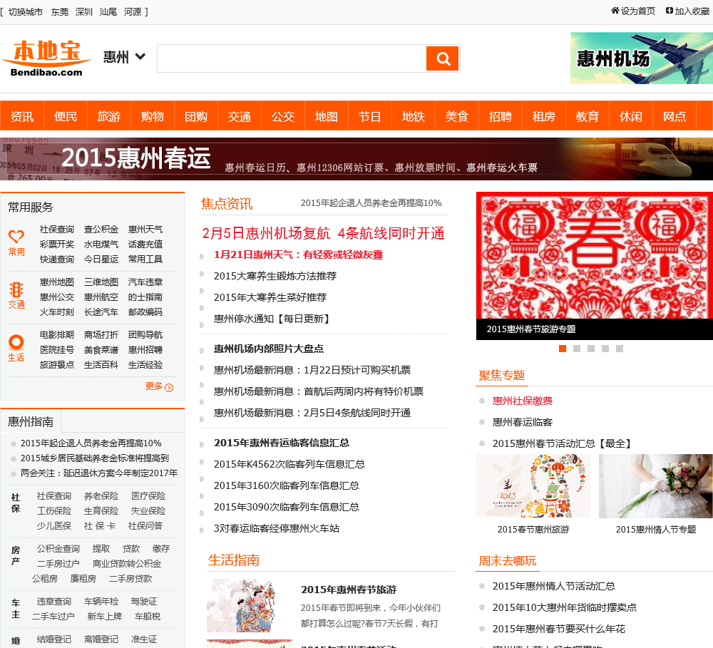The height and width of the screenshot is (648, 713).
Task: Click 结婚登记 link
Action: point(54,639)
